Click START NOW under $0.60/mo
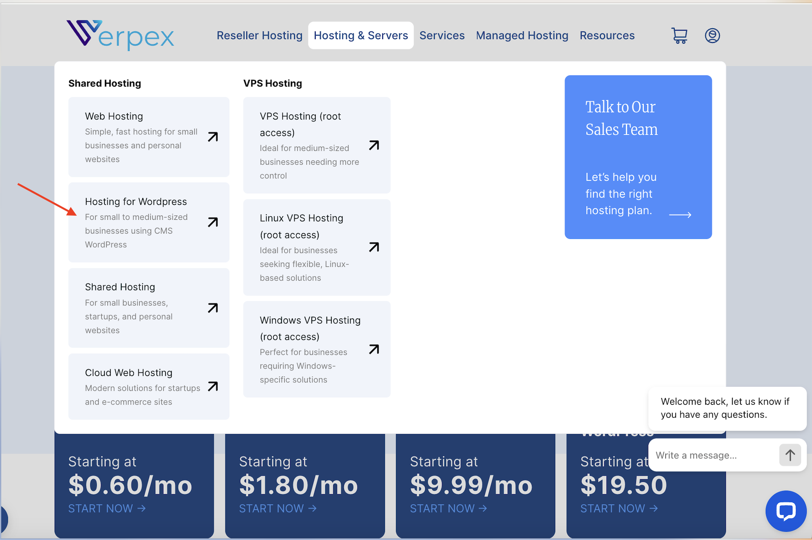The width and height of the screenshot is (812, 540). tap(107, 509)
